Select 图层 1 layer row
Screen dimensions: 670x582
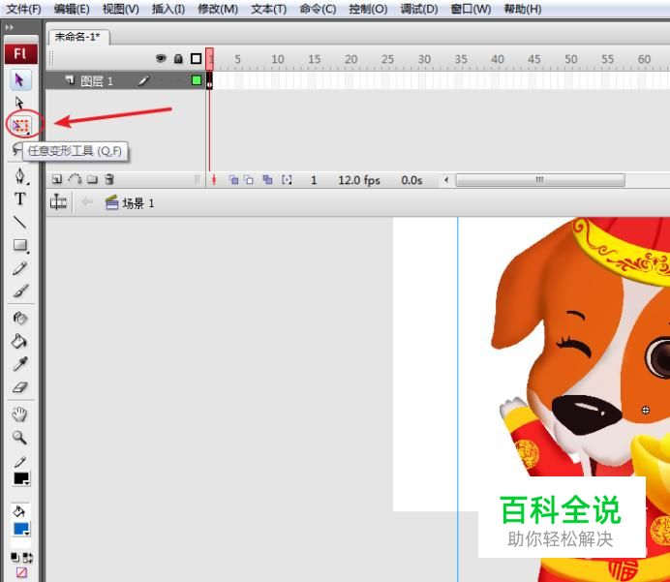click(x=125, y=80)
